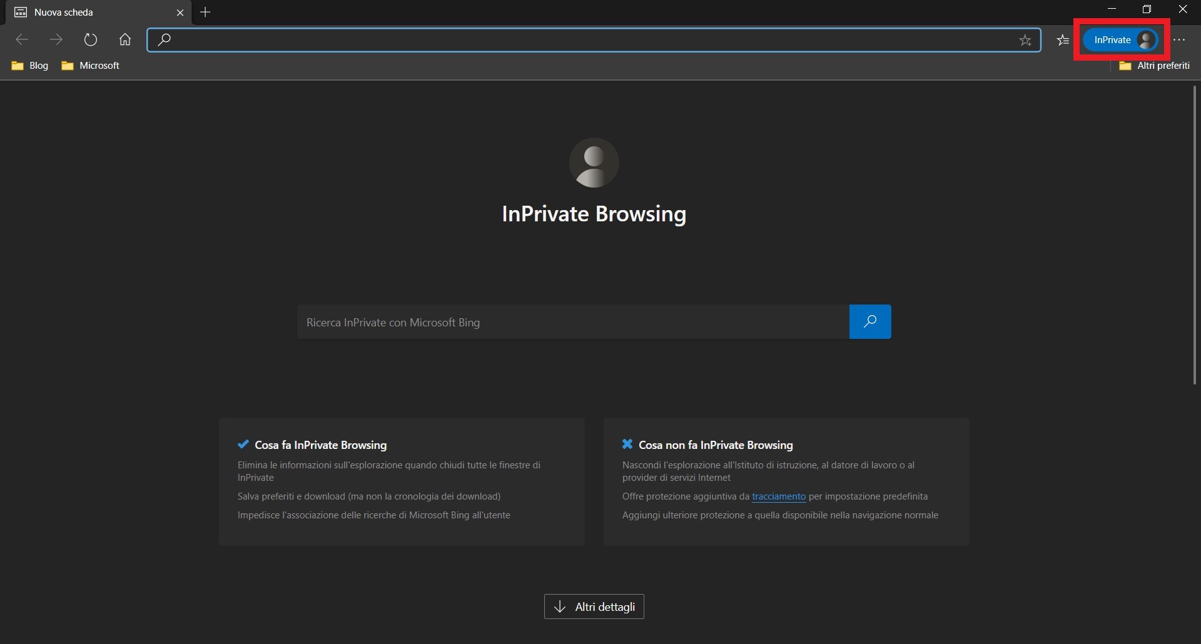Open the Altri preferiti folder
1201x644 pixels.
coord(1154,66)
